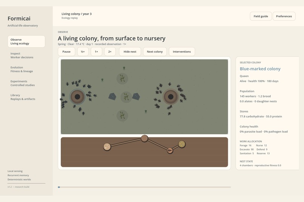Viewport: 304px width, 202px height.
Task: Select the pale leftmost nest chamber
Action: click(107, 147)
